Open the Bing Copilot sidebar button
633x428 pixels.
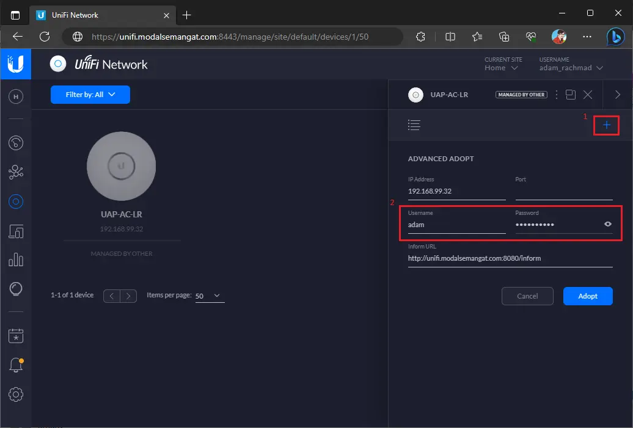pyautogui.click(x=616, y=37)
